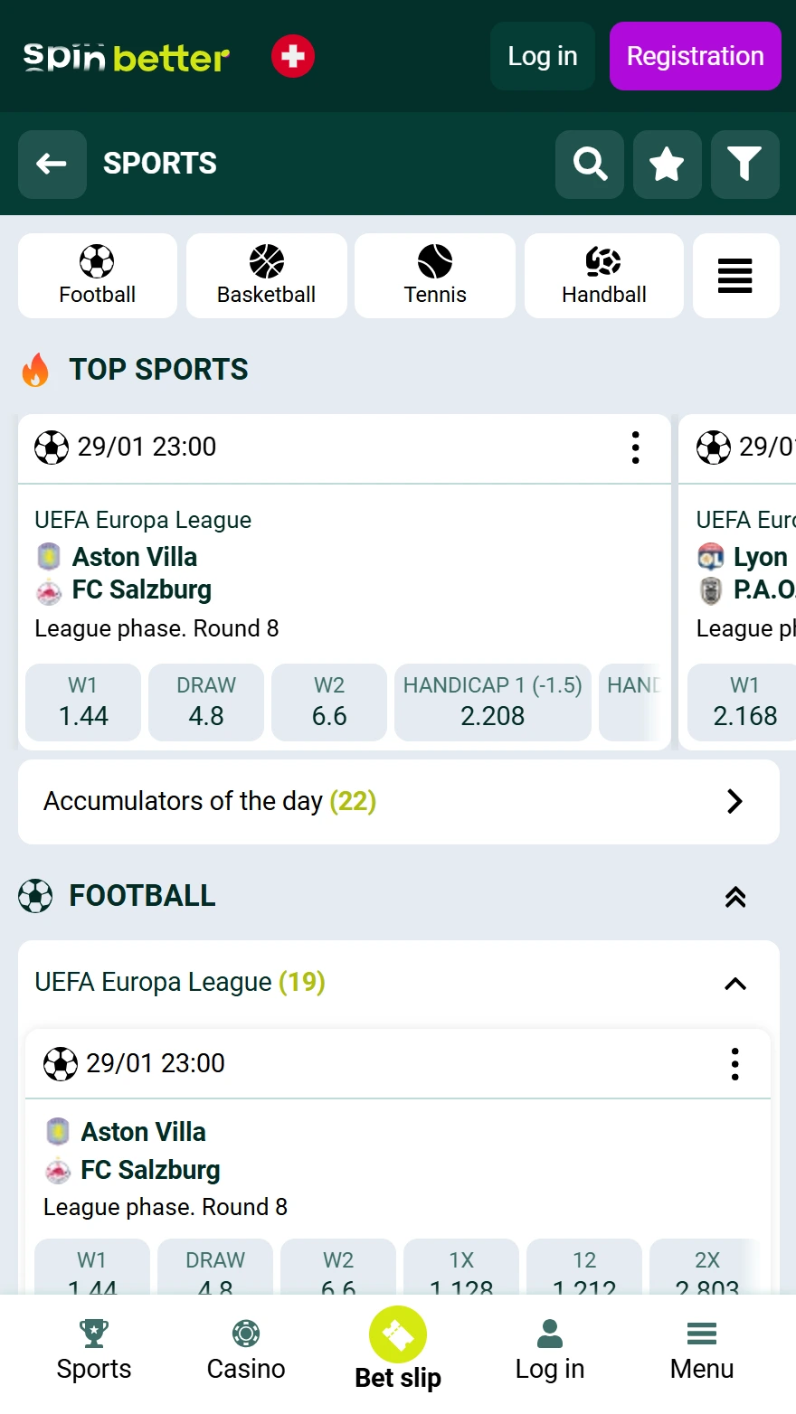Open the Bet slip ticket icon
The image size is (796, 1414).
tap(398, 1334)
